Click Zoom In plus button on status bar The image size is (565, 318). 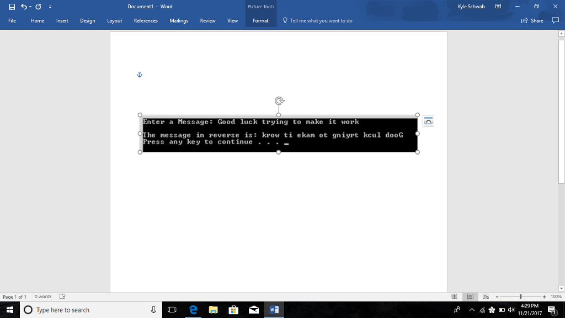pyautogui.click(x=544, y=296)
